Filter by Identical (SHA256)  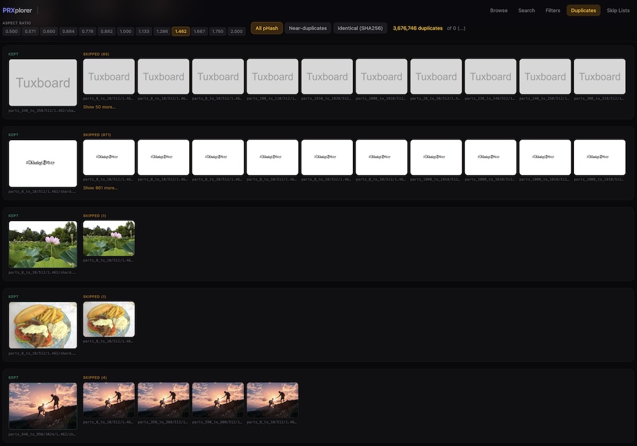(360, 28)
